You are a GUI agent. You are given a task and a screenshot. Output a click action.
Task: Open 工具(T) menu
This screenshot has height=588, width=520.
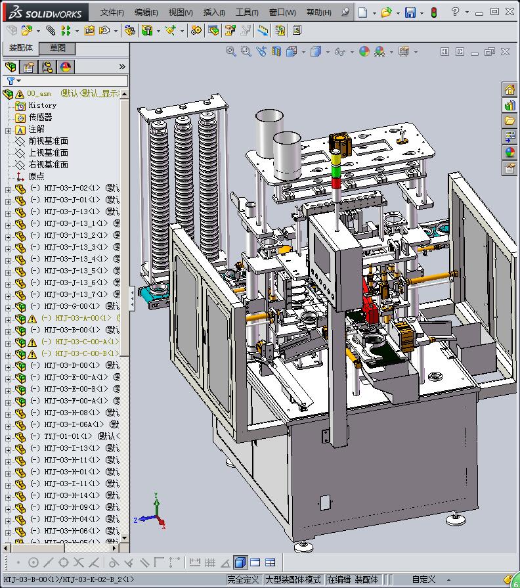tap(247, 12)
